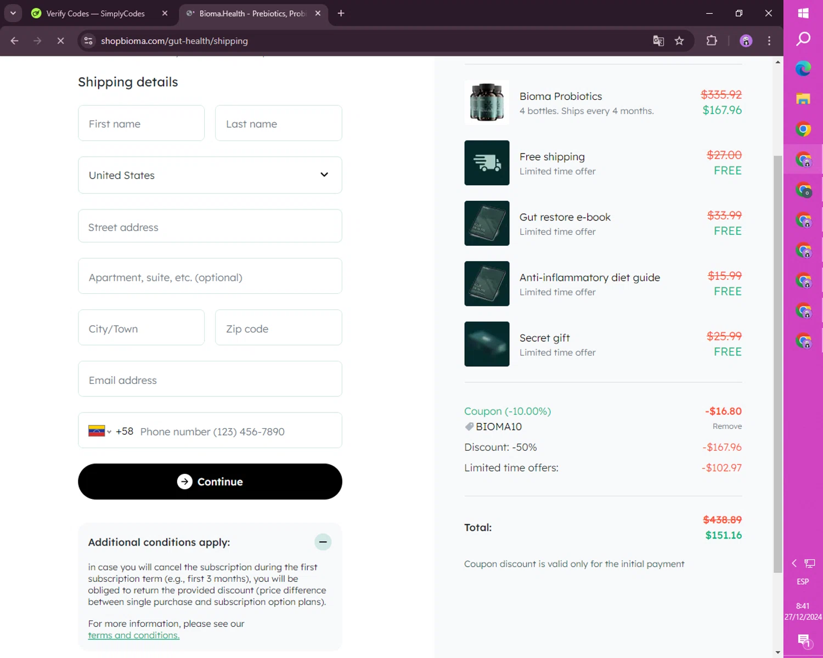Click the $151.16 total price

723,535
